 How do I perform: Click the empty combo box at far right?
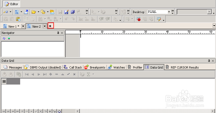coord(194,12)
